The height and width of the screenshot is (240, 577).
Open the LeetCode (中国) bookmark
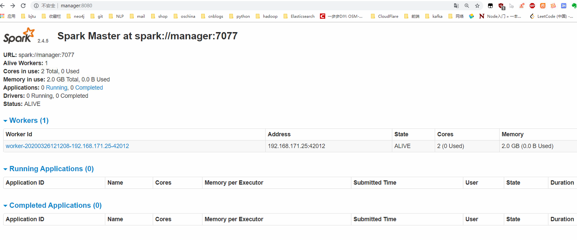(551, 16)
